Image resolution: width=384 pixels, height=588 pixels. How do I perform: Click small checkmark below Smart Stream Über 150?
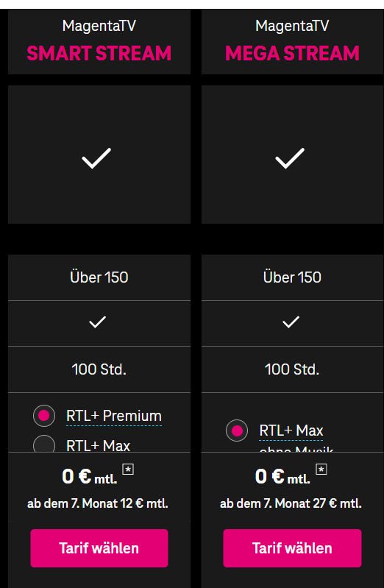coord(98,322)
